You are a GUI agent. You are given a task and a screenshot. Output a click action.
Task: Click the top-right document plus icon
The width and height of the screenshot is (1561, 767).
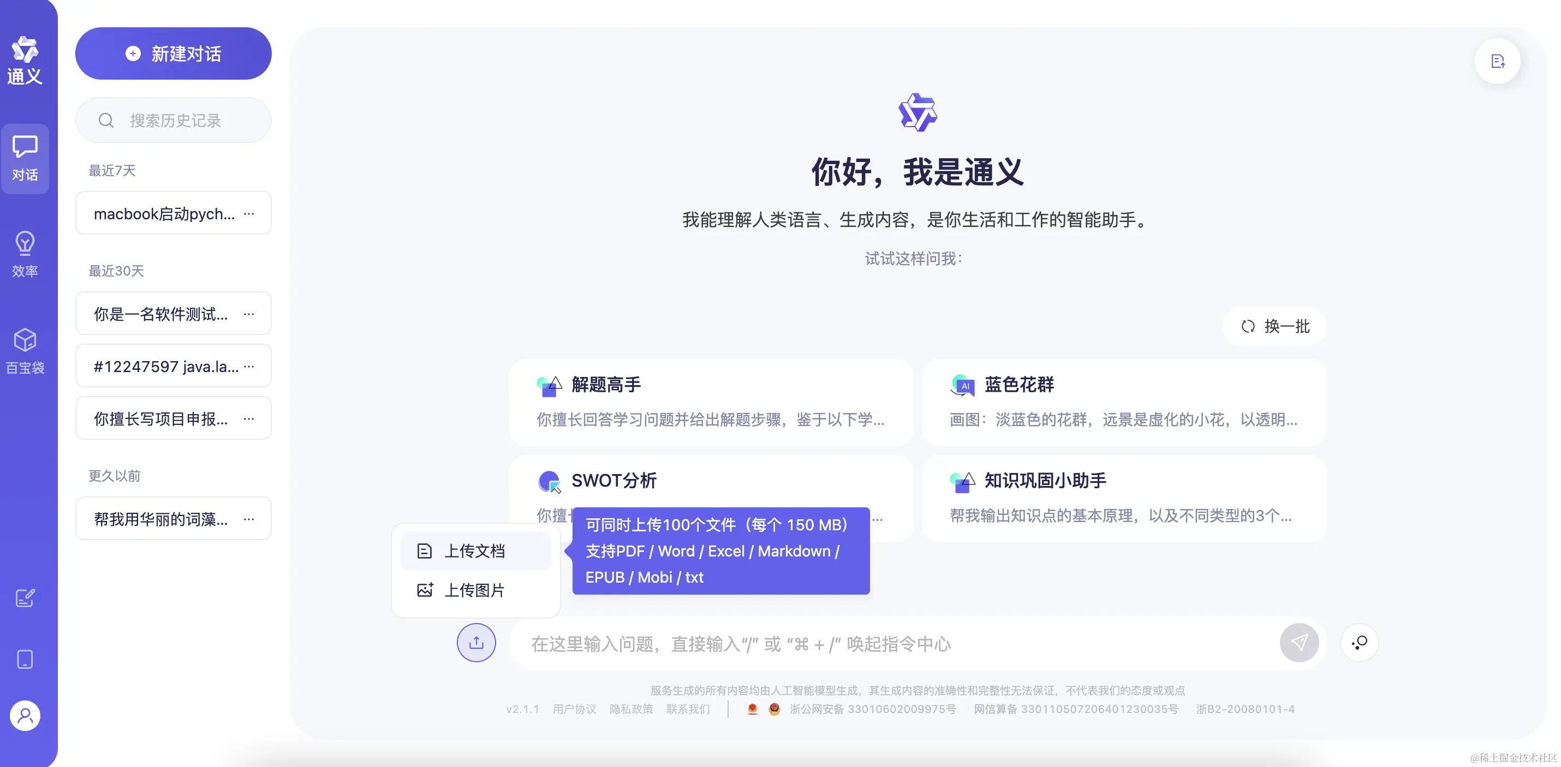pos(1497,61)
